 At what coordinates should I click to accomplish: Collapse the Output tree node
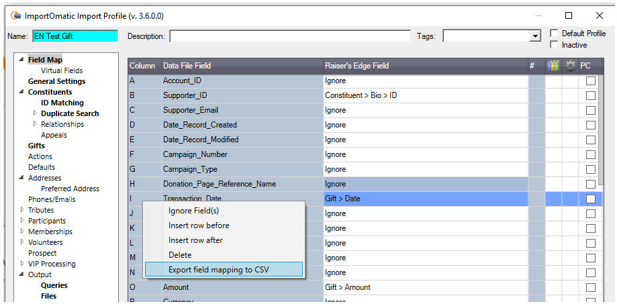point(21,274)
